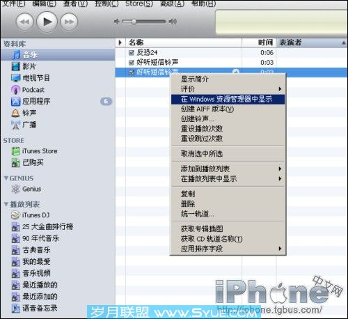Screen dimensions: 348x319
Task: Open the 影片 movies library
Action: [x=29, y=66]
